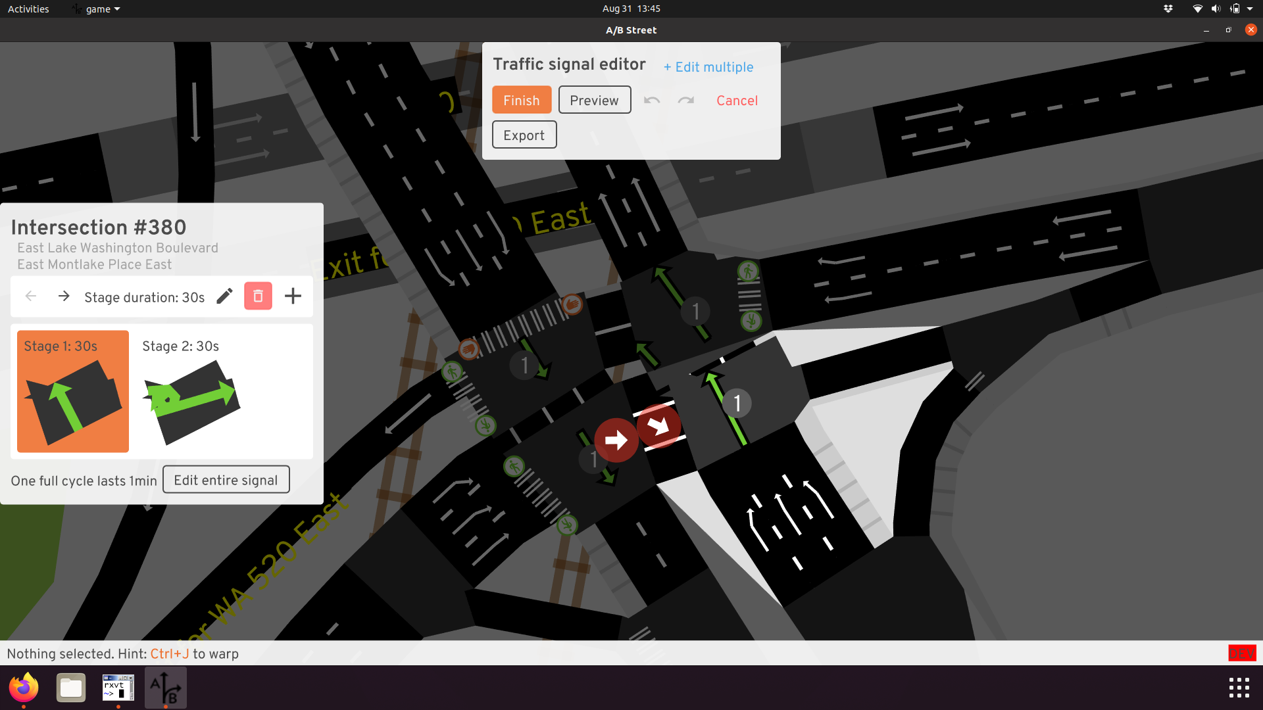Toggle the orange hand crosswalk icon near the top crosswalk

572,304
